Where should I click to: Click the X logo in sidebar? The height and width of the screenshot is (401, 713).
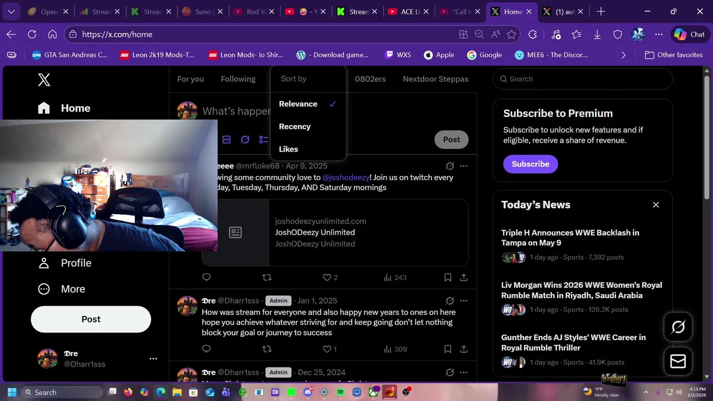tap(44, 80)
